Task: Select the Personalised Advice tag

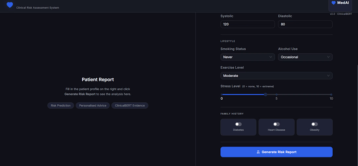Action: [93, 106]
